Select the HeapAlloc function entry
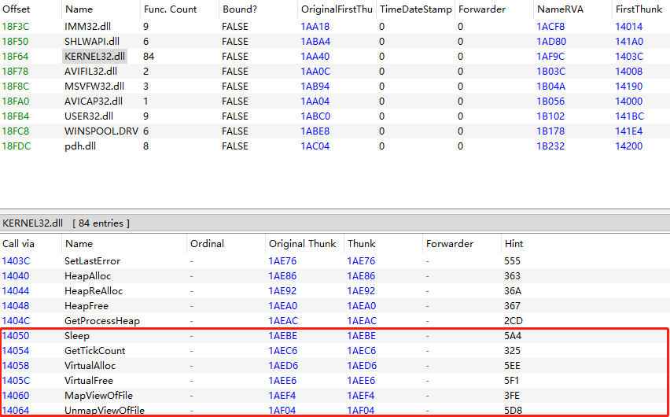670x417 pixels. coord(335,276)
